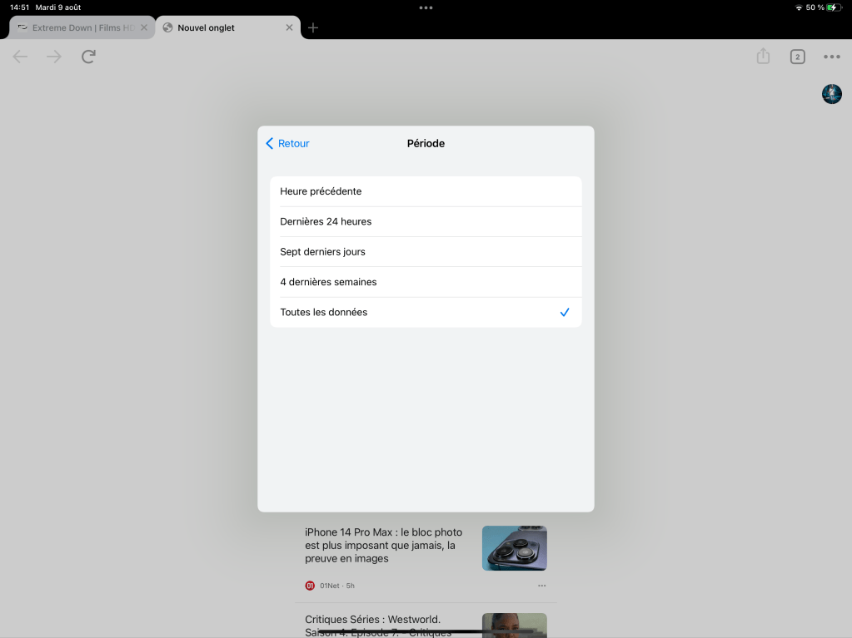Select Sept derniers jours period

tap(425, 252)
